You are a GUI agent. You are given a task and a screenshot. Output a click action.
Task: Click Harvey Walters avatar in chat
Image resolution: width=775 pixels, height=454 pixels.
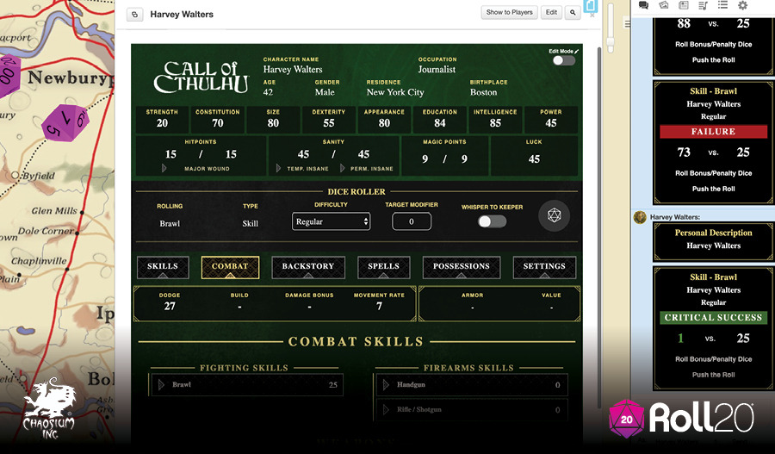(640, 217)
